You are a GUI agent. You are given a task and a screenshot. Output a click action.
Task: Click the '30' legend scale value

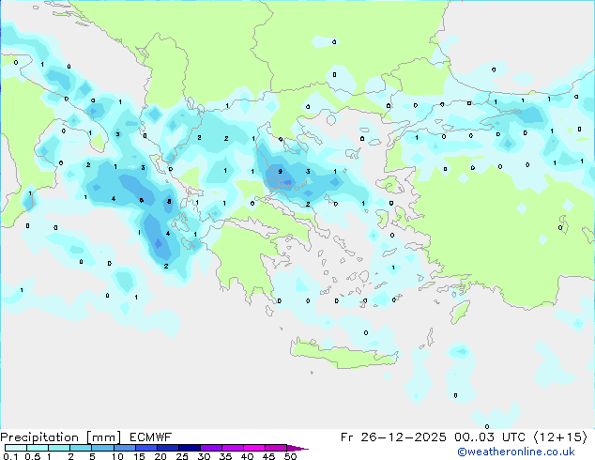(x=204, y=456)
